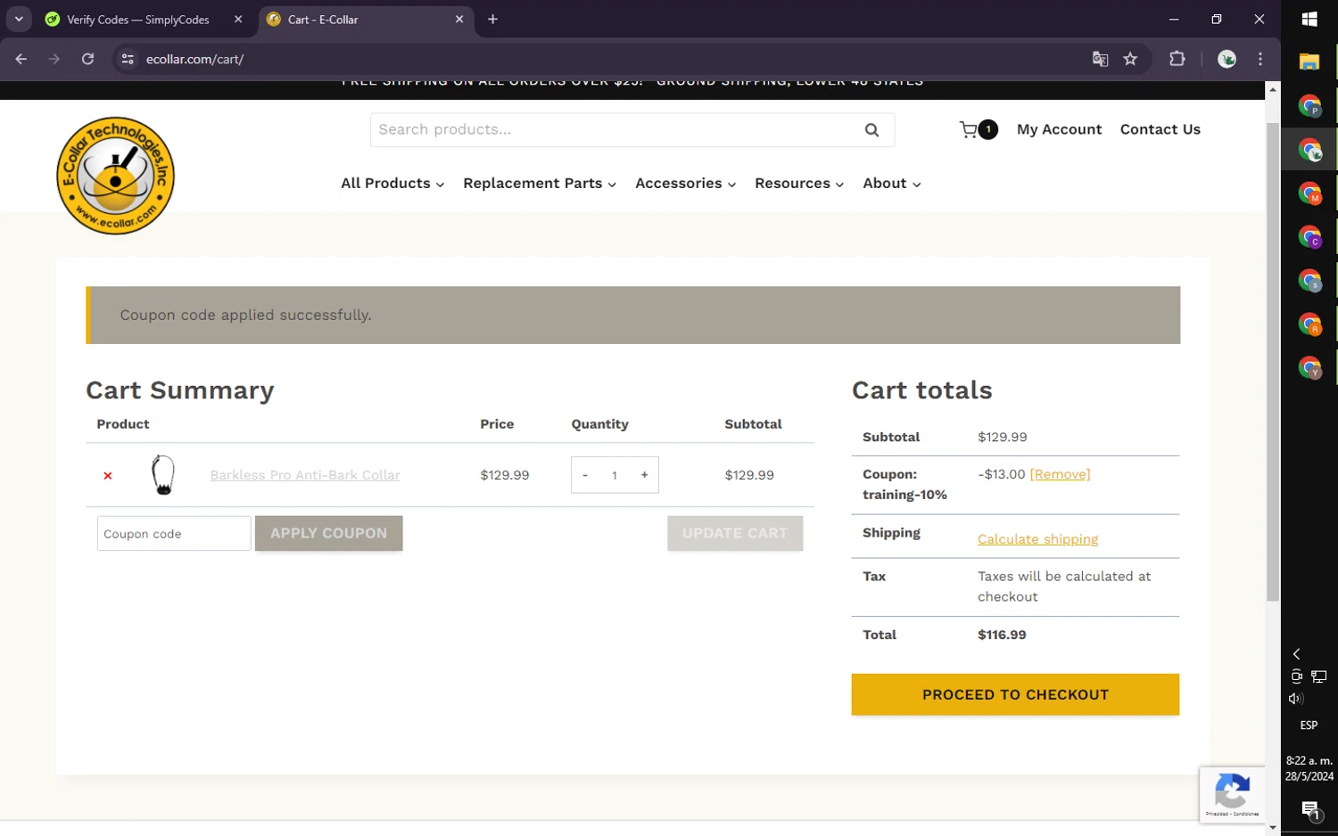Remove Barkless Pro collar with red X
This screenshot has width=1338, height=836.
(x=108, y=476)
